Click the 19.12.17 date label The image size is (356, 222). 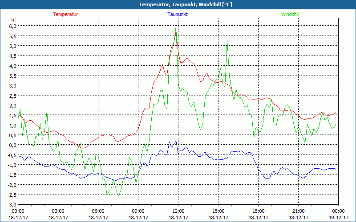tap(338, 218)
